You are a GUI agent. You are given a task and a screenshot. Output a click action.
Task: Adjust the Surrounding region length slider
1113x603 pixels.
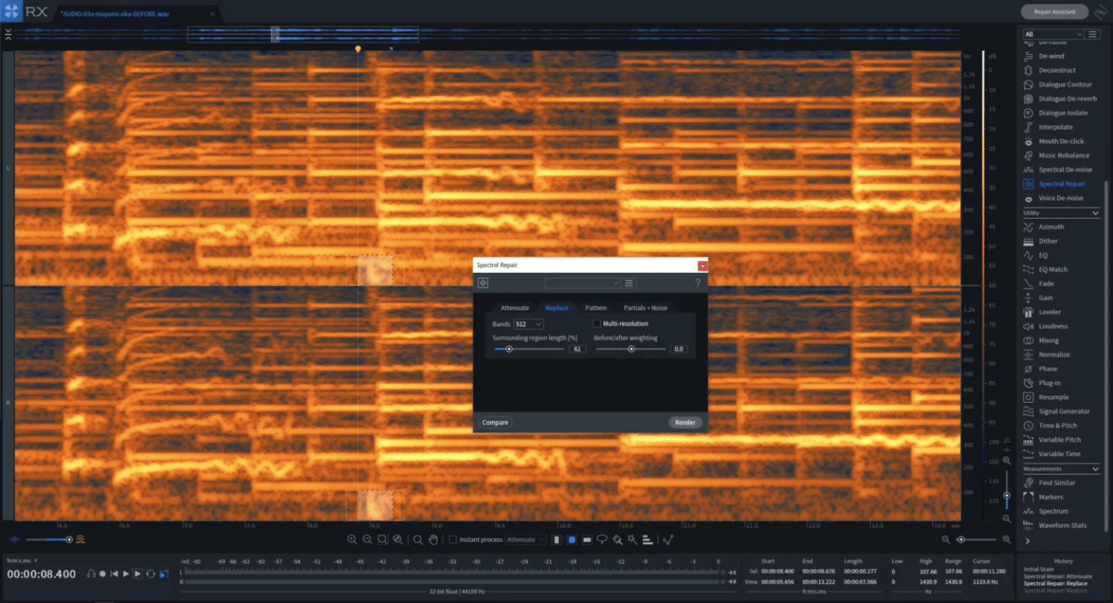click(x=509, y=349)
